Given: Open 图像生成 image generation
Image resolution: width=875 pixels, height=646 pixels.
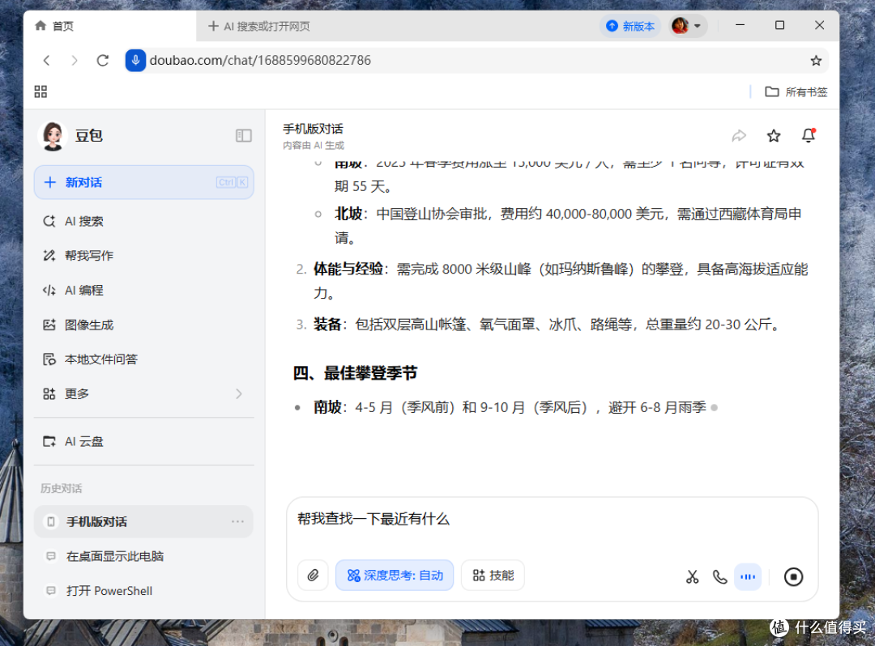Looking at the screenshot, I should (x=144, y=325).
